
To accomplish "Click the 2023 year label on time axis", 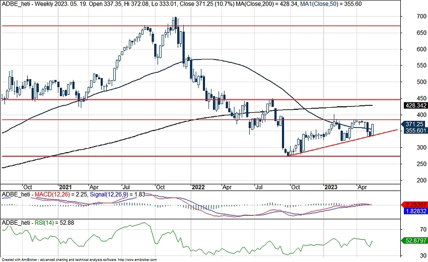I will (x=330, y=187).
